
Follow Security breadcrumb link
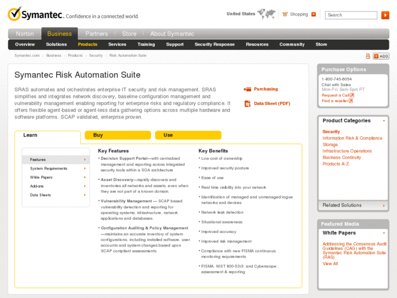click(96, 55)
